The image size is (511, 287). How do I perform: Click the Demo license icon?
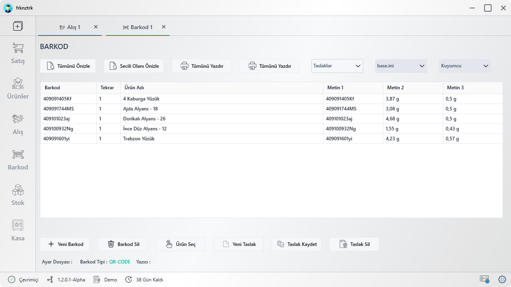tap(97, 279)
